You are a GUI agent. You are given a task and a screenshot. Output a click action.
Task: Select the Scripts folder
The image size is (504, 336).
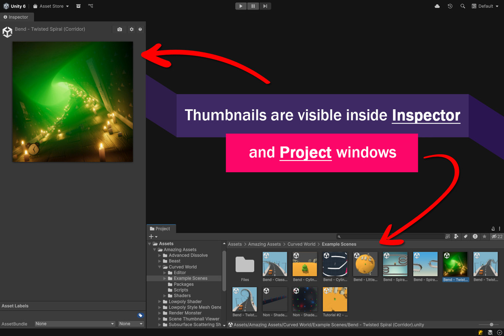point(181,290)
